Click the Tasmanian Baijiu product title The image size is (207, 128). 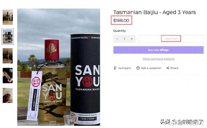tap(154, 12)
